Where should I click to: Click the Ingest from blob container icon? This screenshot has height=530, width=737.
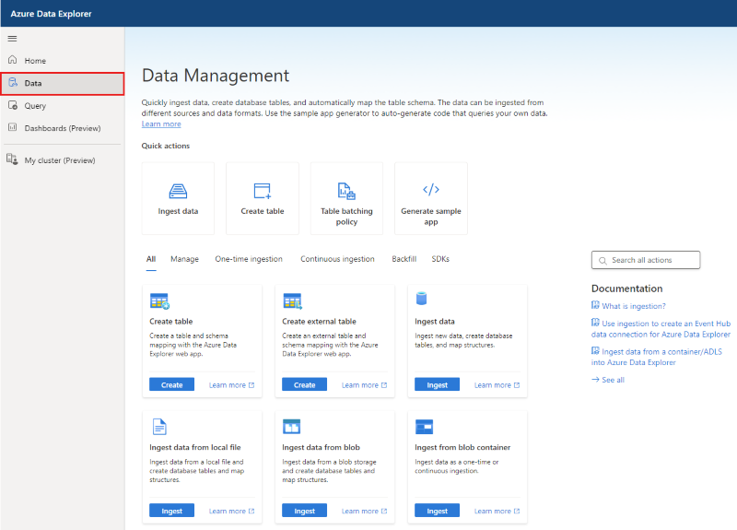(425, 427)
